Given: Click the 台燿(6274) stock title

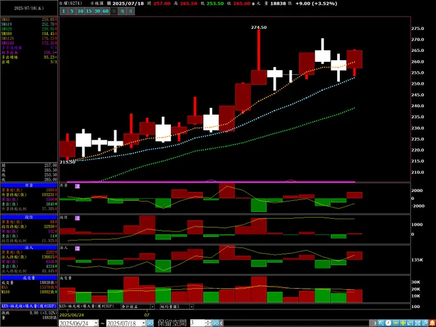Looking at the screenshot, I should coord(70,4).
